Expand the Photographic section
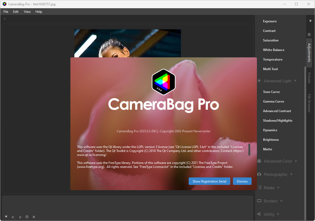 pyautogui.click(x=292, y=174)
